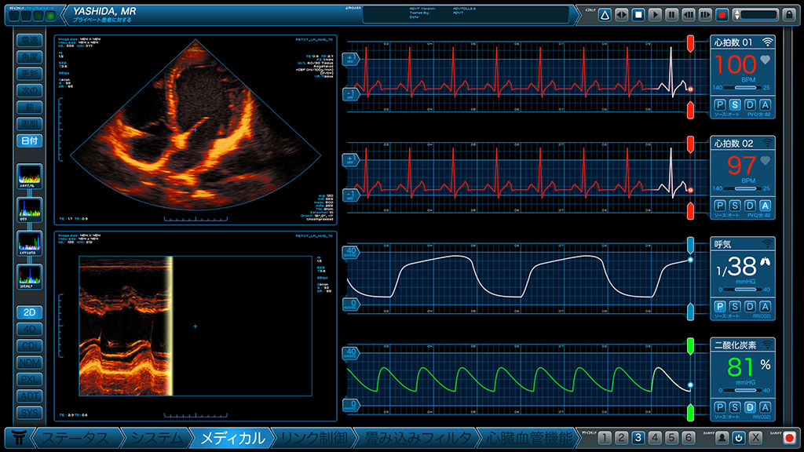Click the power icon in the bottom bar
This screenshot has width=804, height=452.
point(738,438)
